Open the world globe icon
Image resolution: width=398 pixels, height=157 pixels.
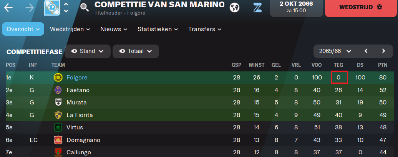[x=234, y=8]
